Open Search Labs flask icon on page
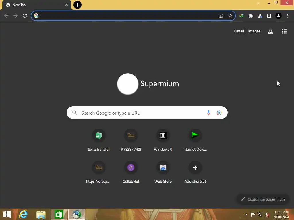The width and height of the screenshot is (294, 220). (270, 31)
